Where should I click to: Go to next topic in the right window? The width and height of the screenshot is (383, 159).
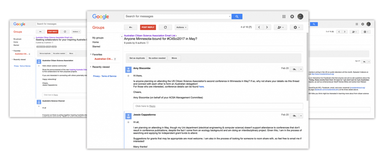(x=344, y=32)
